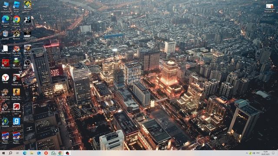Launch Roblox Studio shortcut

click(x=17, y=7)
